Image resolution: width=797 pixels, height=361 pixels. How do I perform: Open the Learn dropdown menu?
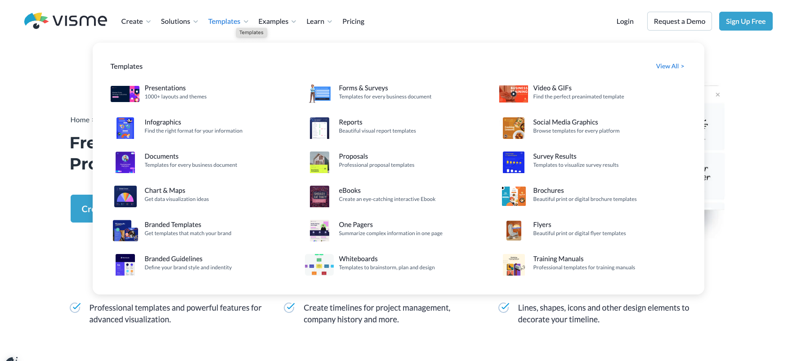(319, 22)
